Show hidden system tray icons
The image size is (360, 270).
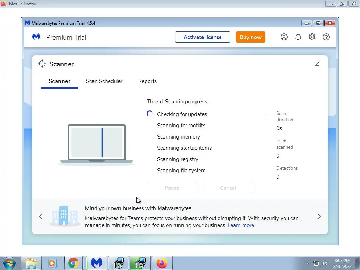click(307, 263)
